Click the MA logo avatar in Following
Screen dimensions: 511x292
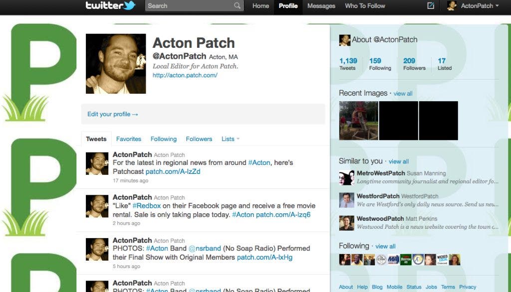[x=393, y=260]
